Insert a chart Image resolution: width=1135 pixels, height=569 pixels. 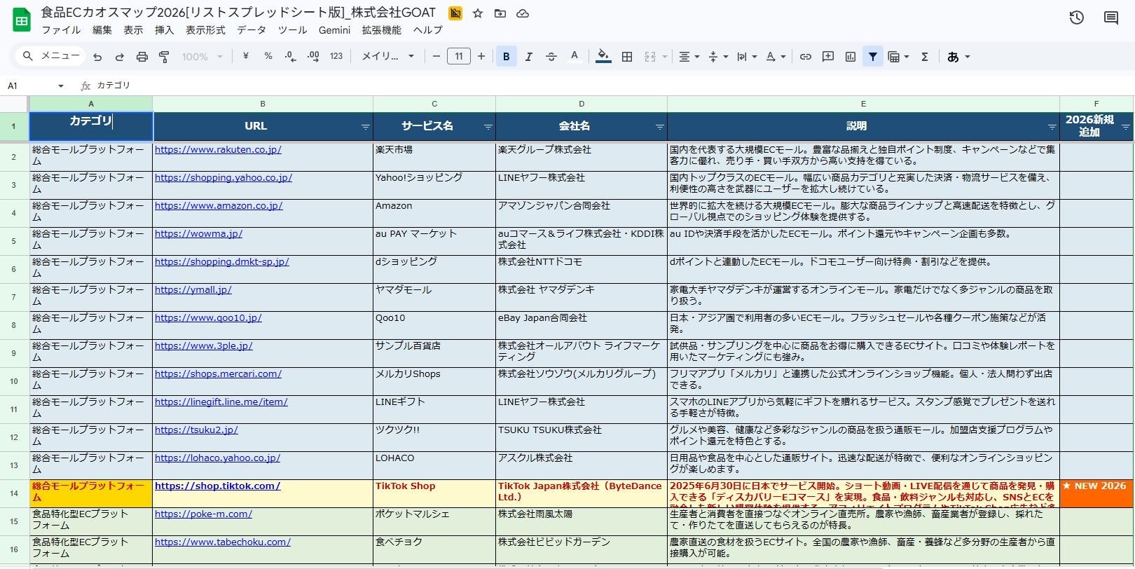pyautogui.click(x=851, y=57)
